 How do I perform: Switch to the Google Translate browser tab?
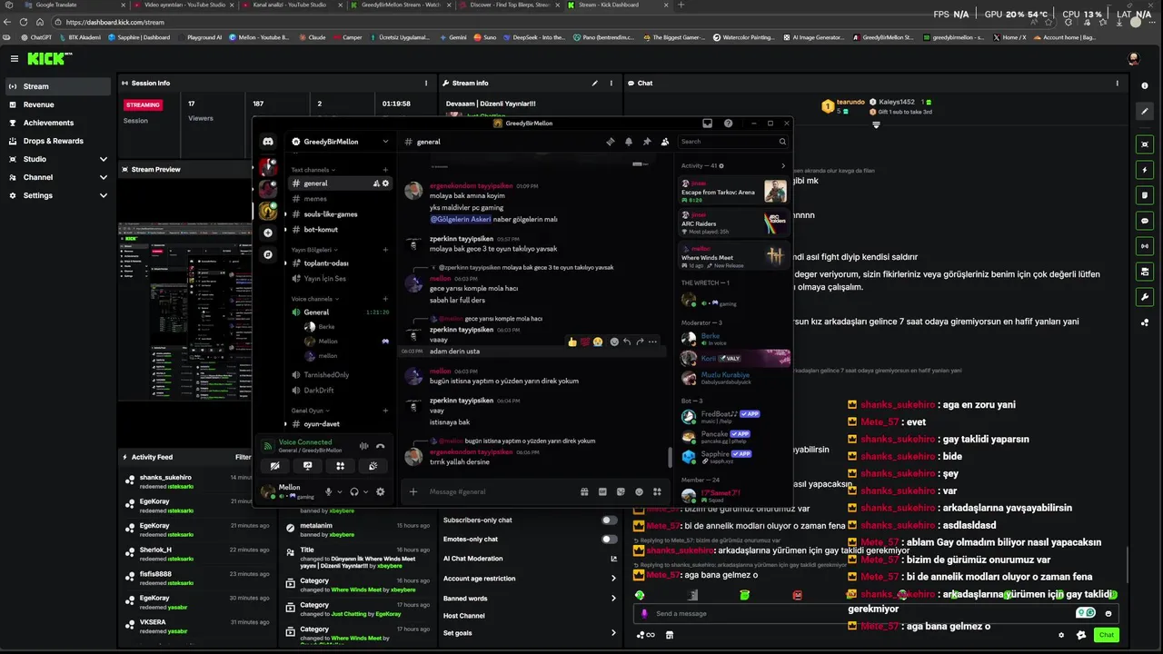click(65, 5)
